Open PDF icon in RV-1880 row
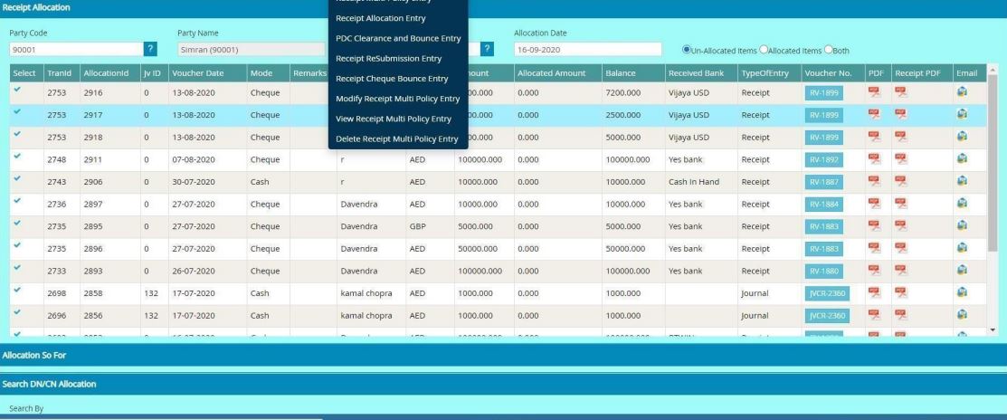The image size is (1007, 420). [x=874, y=271]
